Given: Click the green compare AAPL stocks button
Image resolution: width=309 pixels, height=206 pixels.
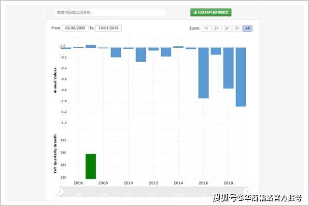Looking at the screenshot, I should pyautogui.click(x=211, y=12).
